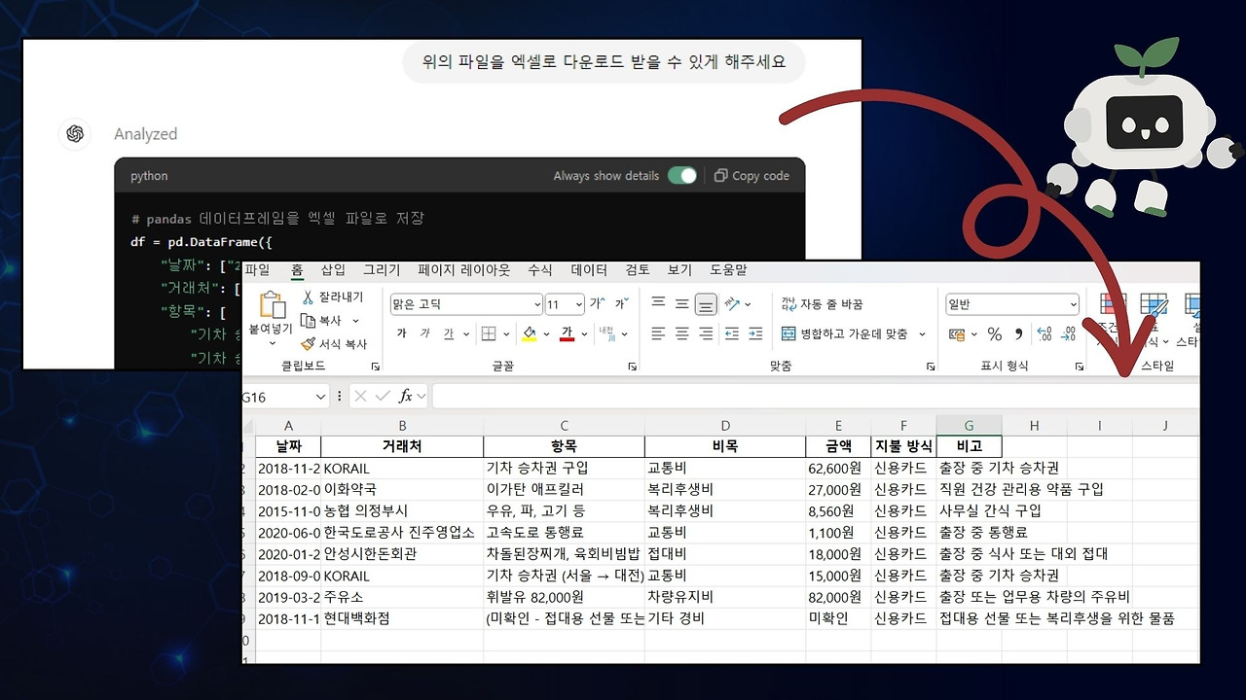The image size is (1246, 700).
Task: Select the cell with amount 62,600원
Action: pyautogui.click(x=838, y=468)
